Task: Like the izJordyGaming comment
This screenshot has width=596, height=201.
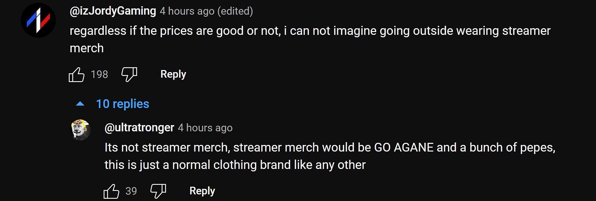Action: pyautogui.click(x=77, y=74)
